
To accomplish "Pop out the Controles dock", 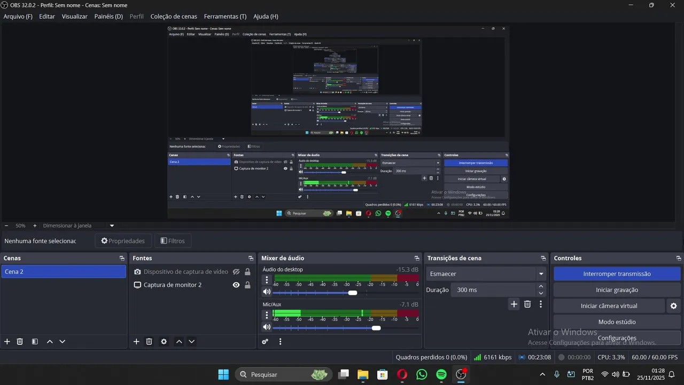I will (x=679, y=258).
